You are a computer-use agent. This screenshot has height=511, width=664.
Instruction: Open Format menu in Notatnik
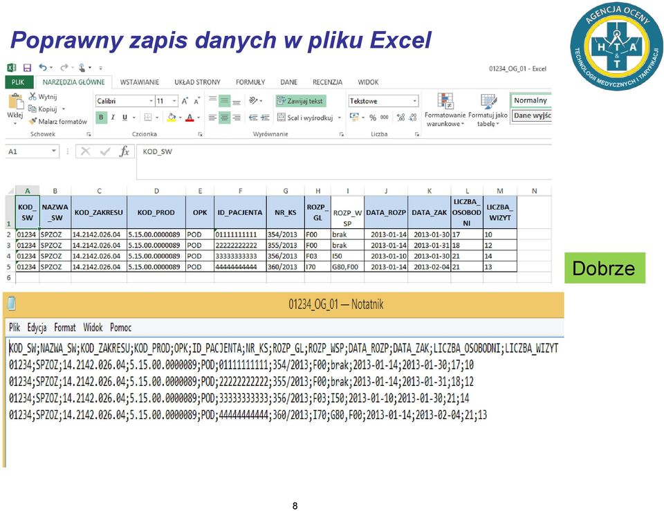65,327
